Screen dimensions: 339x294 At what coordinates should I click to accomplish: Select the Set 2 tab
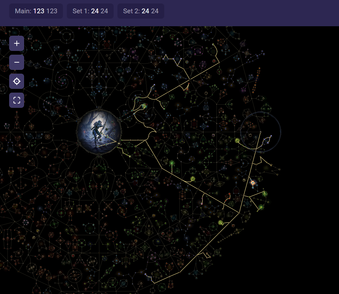tap(141, 11)
